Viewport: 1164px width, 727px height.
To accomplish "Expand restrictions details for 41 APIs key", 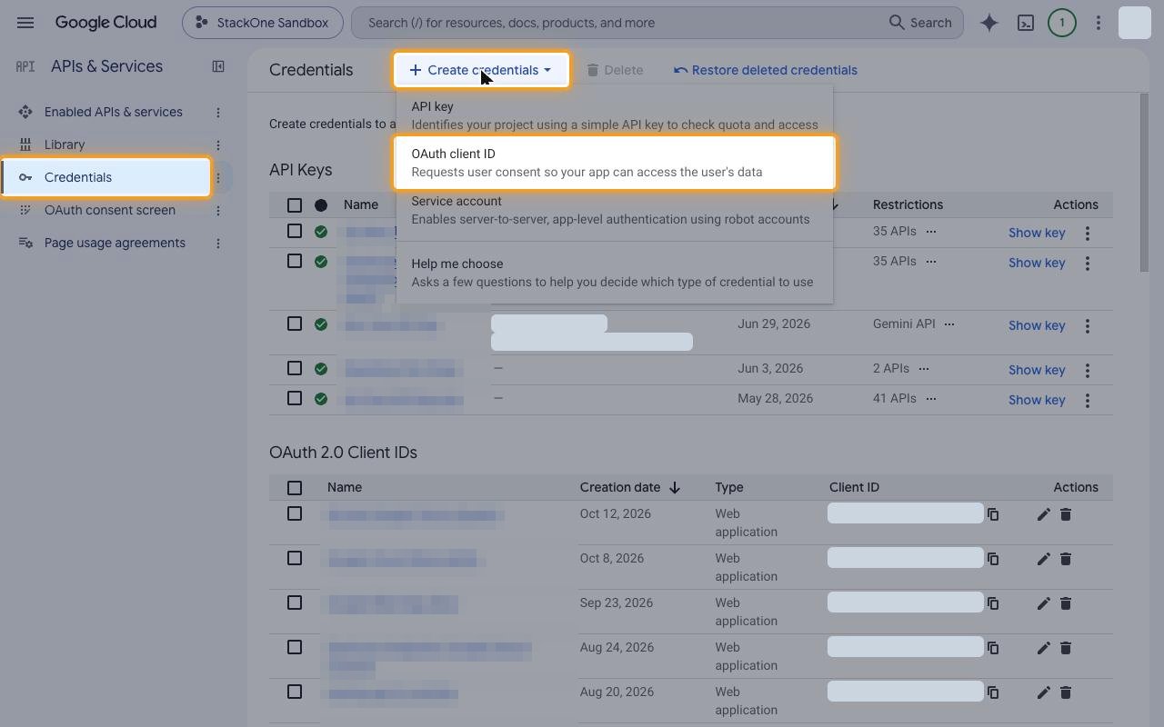I will pos(931,399).
